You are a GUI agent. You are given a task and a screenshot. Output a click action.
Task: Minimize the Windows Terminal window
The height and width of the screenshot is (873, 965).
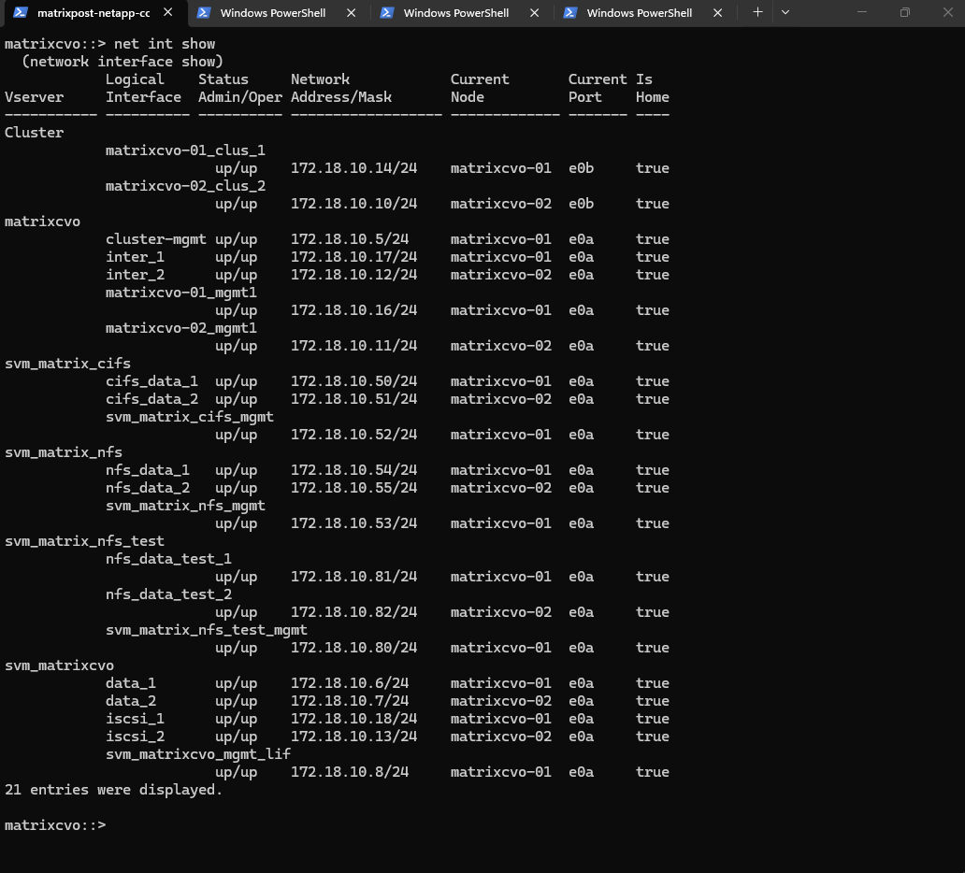(x=860, y=13)
